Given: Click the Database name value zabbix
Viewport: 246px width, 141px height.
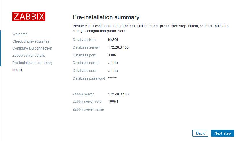Looking at the screenshot, I should (x=113, y=63).
